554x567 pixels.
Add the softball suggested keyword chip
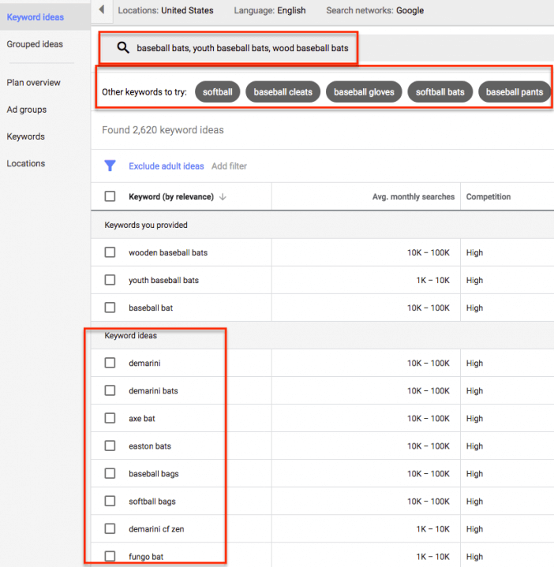coord(218,91)
